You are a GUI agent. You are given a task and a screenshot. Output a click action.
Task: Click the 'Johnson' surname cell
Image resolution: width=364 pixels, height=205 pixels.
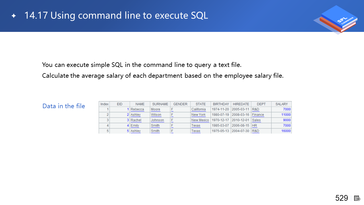pyautogui.click(x=157, y=120)
